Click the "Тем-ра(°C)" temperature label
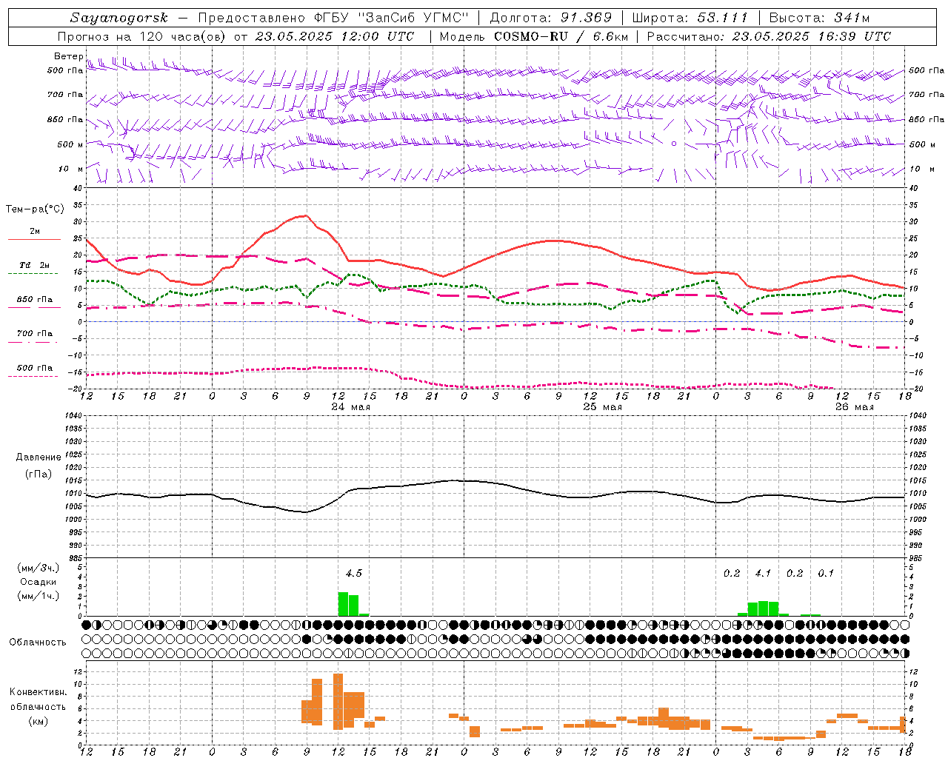Screen dimensions: 948x758 pos(35,209)
